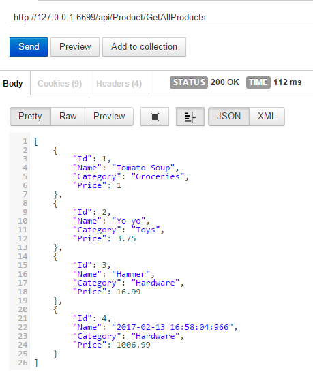The width and height of the screenshot is (313, 385).
Task: Click the "Groceries" category value
Action: [x=158, y=176]
